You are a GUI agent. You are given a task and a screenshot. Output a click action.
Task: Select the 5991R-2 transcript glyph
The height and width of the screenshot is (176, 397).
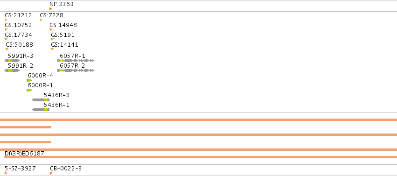pos(13,70)
